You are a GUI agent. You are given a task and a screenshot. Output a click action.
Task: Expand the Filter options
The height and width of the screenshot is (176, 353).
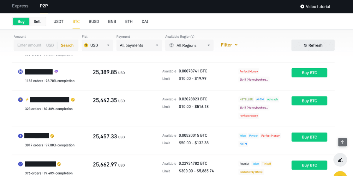[x=229, y=45]
